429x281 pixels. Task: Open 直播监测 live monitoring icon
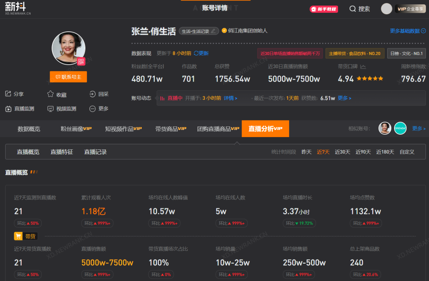8,109
